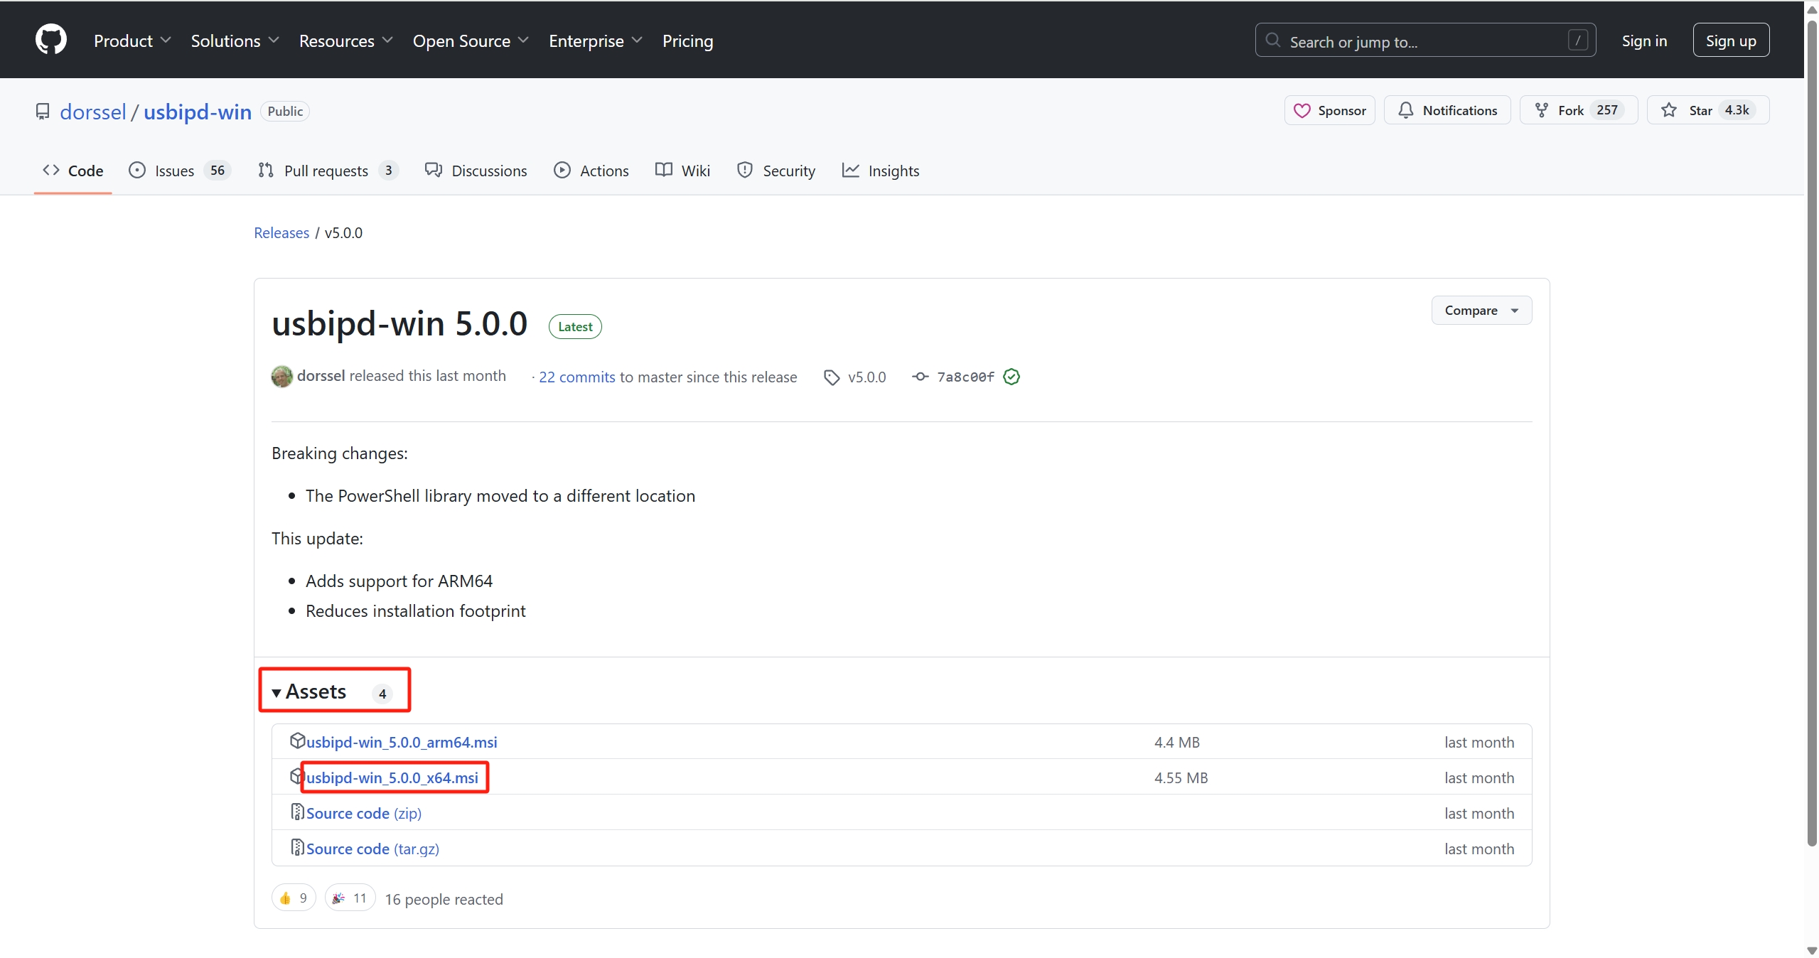Open the GitHub homepage logo
This screenshot has height=958, width=1819.
point(51,40)
